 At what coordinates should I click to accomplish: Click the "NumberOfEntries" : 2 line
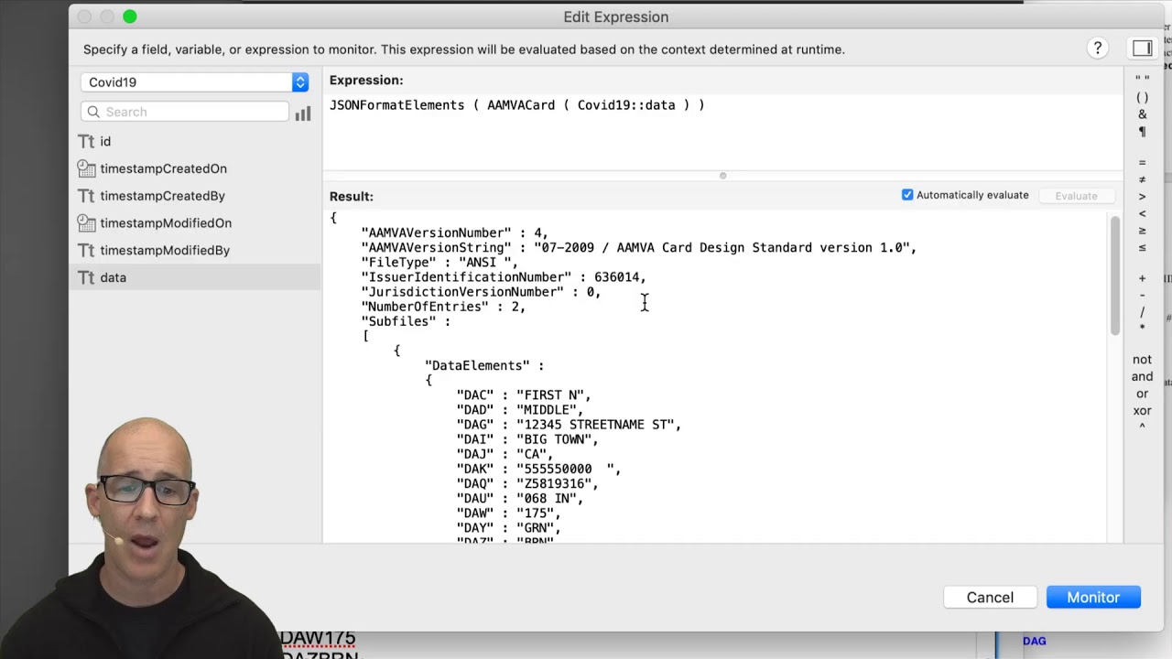[443, 307]
